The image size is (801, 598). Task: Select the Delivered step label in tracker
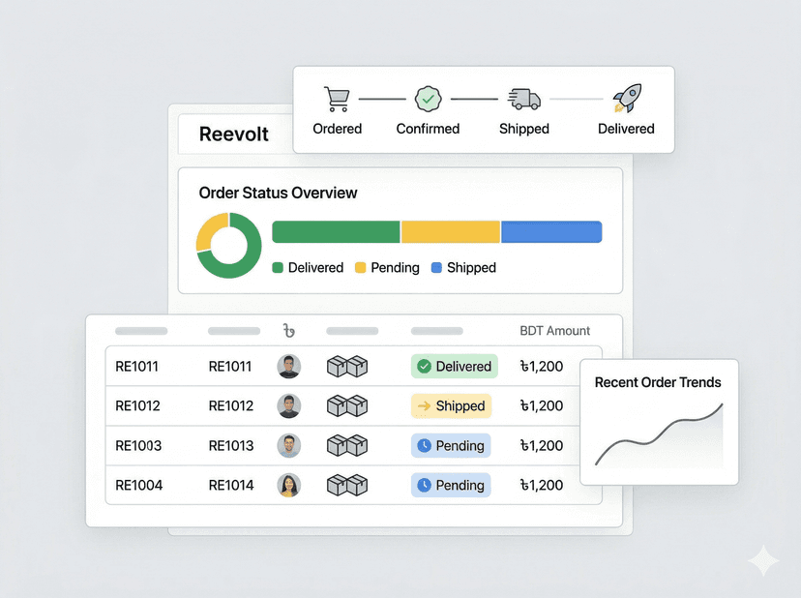tap(626, 129)
